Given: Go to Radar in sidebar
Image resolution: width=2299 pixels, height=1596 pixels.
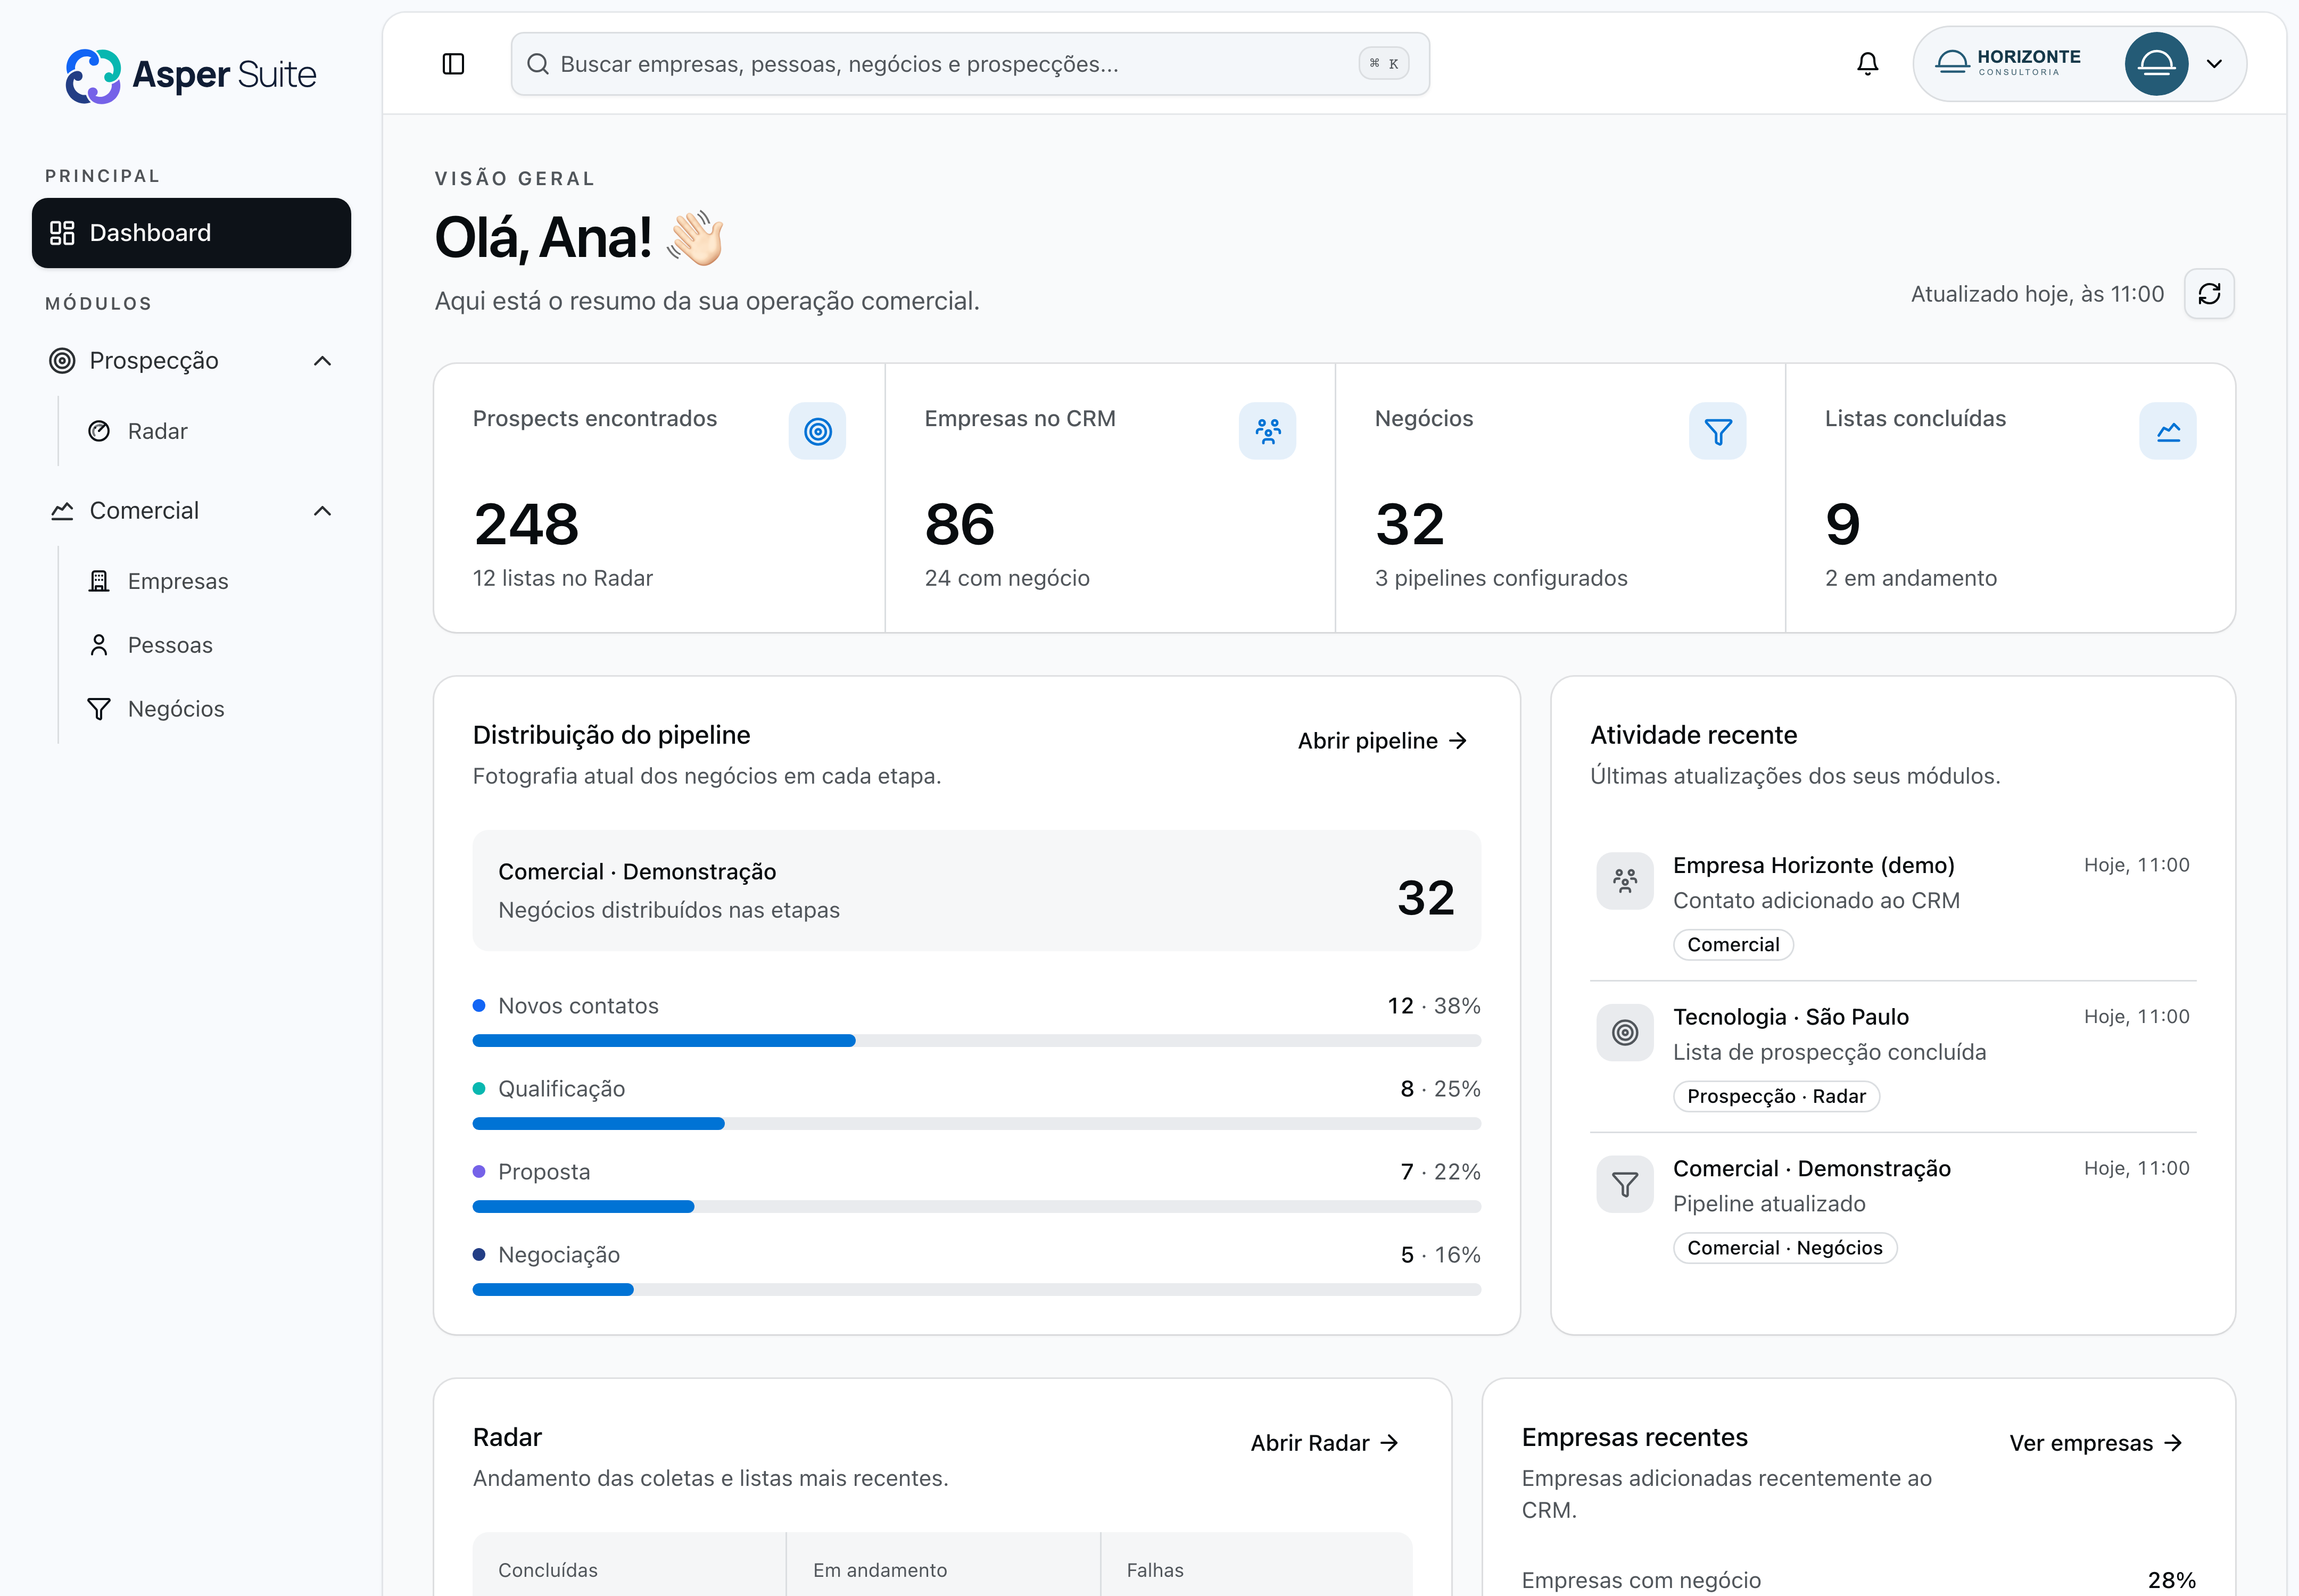Looking at the screenshot, I should (157, 431).
